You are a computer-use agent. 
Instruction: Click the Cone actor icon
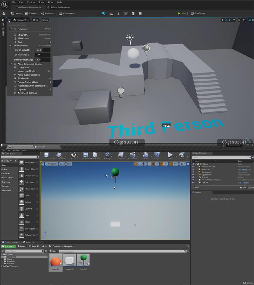click(22, 215)
